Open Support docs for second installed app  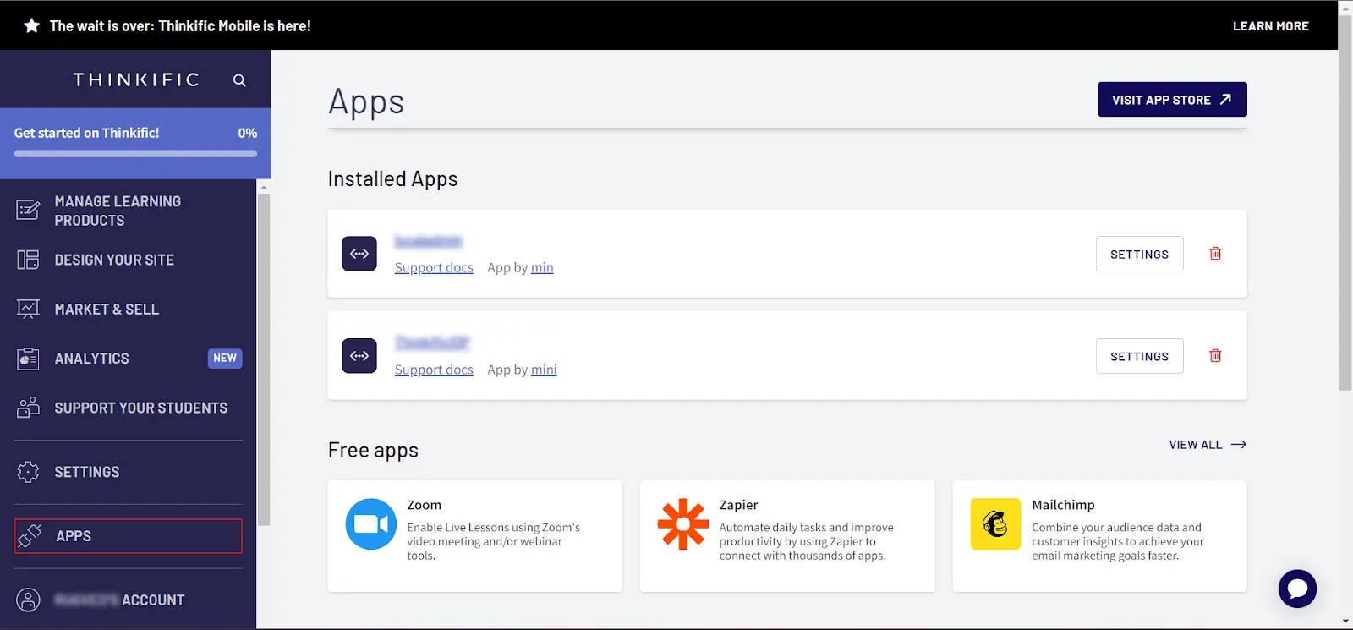point(434,370)
